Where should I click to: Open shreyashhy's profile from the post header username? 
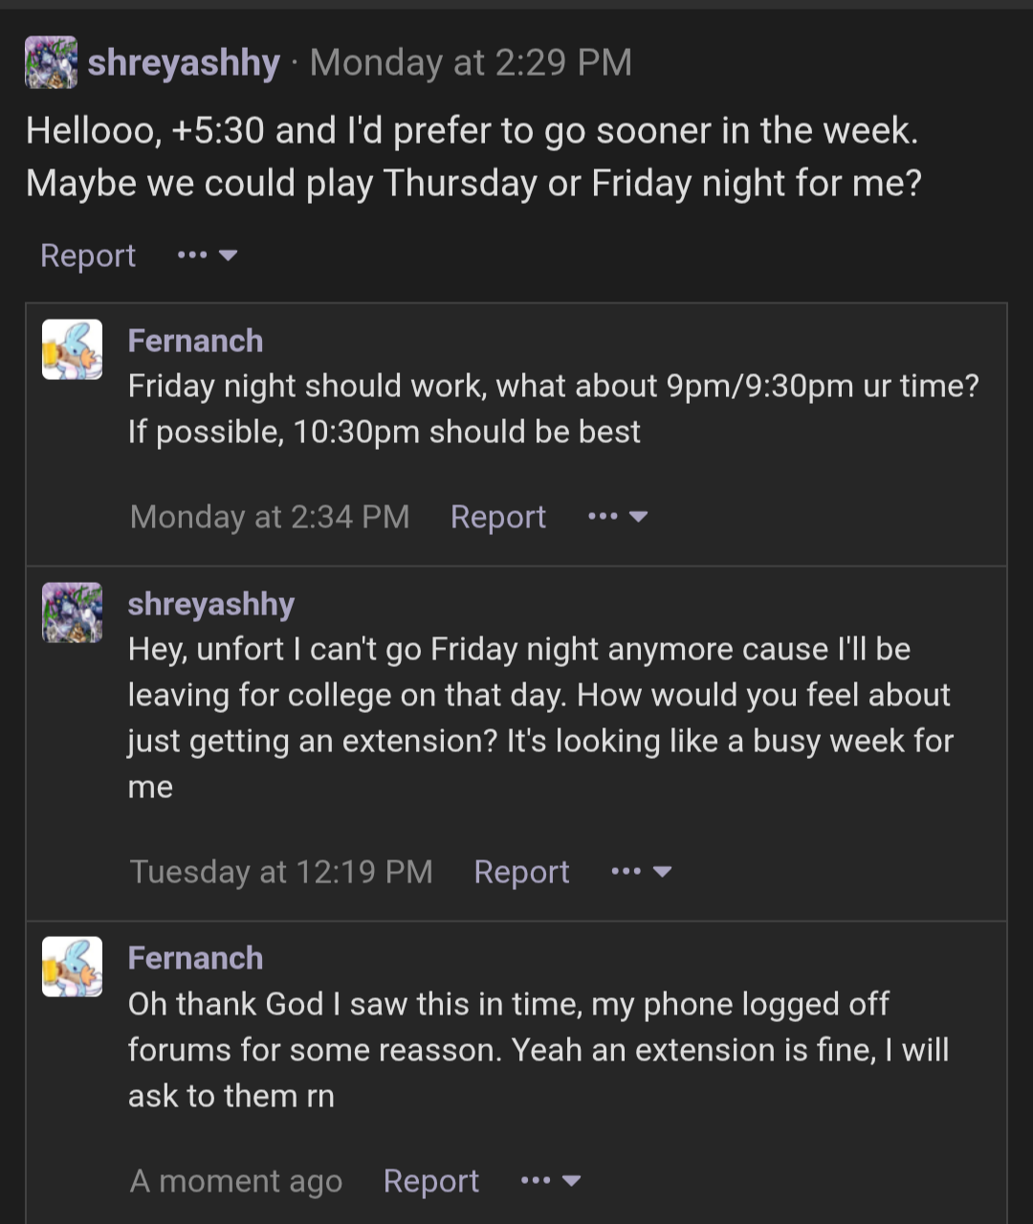(x=184, y=63)
